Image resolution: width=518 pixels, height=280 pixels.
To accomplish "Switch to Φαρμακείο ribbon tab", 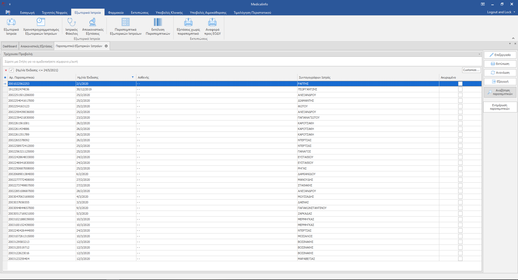I will (116, 13).
